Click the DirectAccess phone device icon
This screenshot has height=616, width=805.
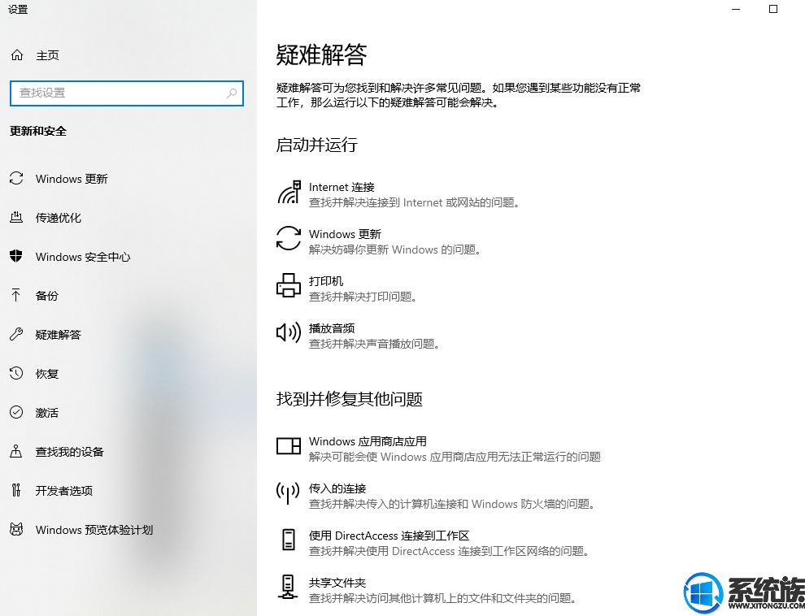(289, 540)
